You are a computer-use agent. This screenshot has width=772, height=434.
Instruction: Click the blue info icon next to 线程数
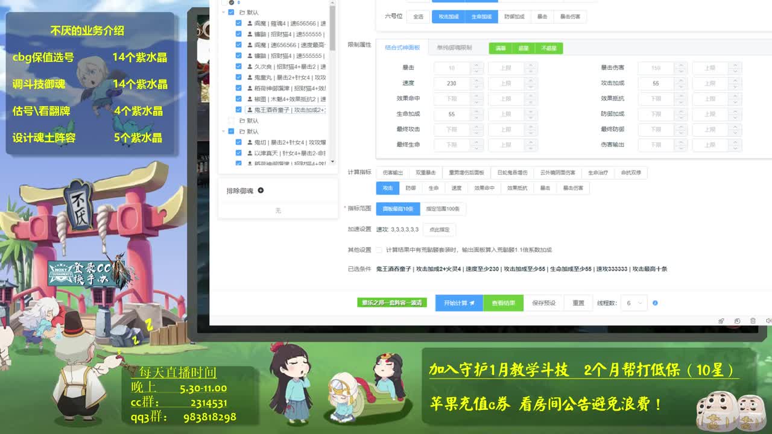[x=654, y=303]
